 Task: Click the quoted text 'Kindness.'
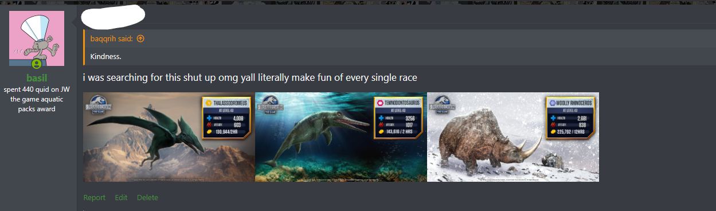[106, 56]
